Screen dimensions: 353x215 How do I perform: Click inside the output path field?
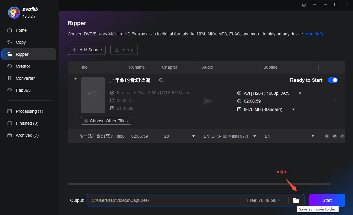coord(135,200)
